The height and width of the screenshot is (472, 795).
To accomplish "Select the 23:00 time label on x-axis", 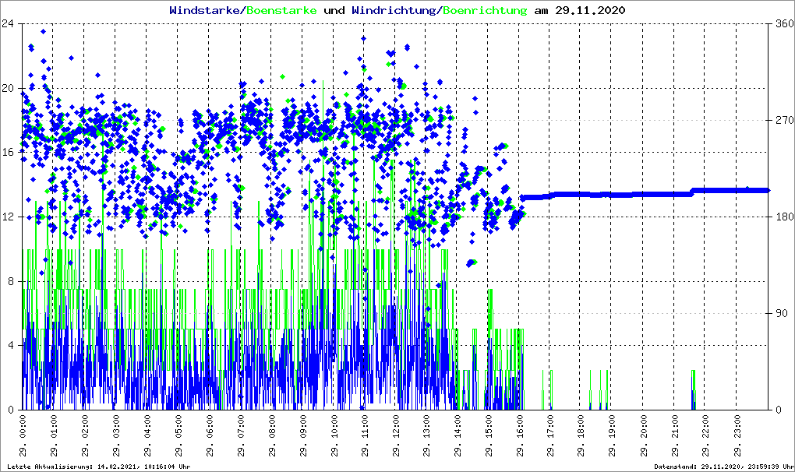I will tap(737, 436).
